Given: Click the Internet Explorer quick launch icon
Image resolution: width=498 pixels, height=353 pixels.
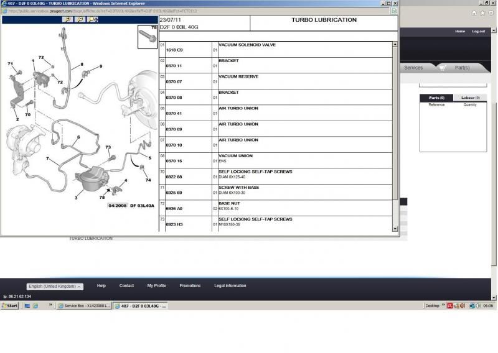Looking at the screenshot, I should pos(35,306).
